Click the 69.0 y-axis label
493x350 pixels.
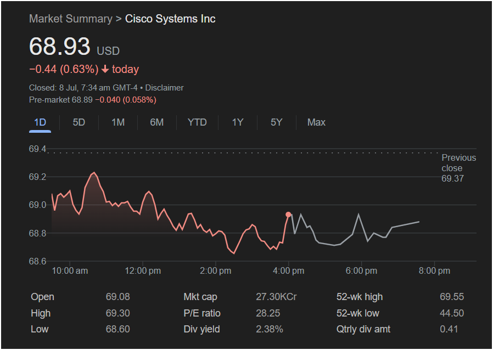point(37,205)
